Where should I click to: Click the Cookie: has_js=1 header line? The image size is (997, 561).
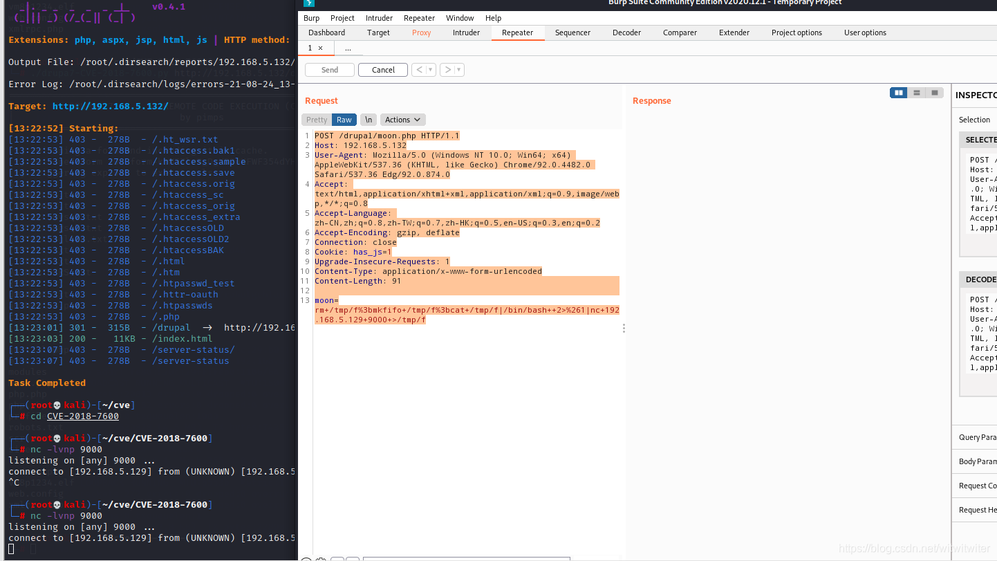point(353,252)
